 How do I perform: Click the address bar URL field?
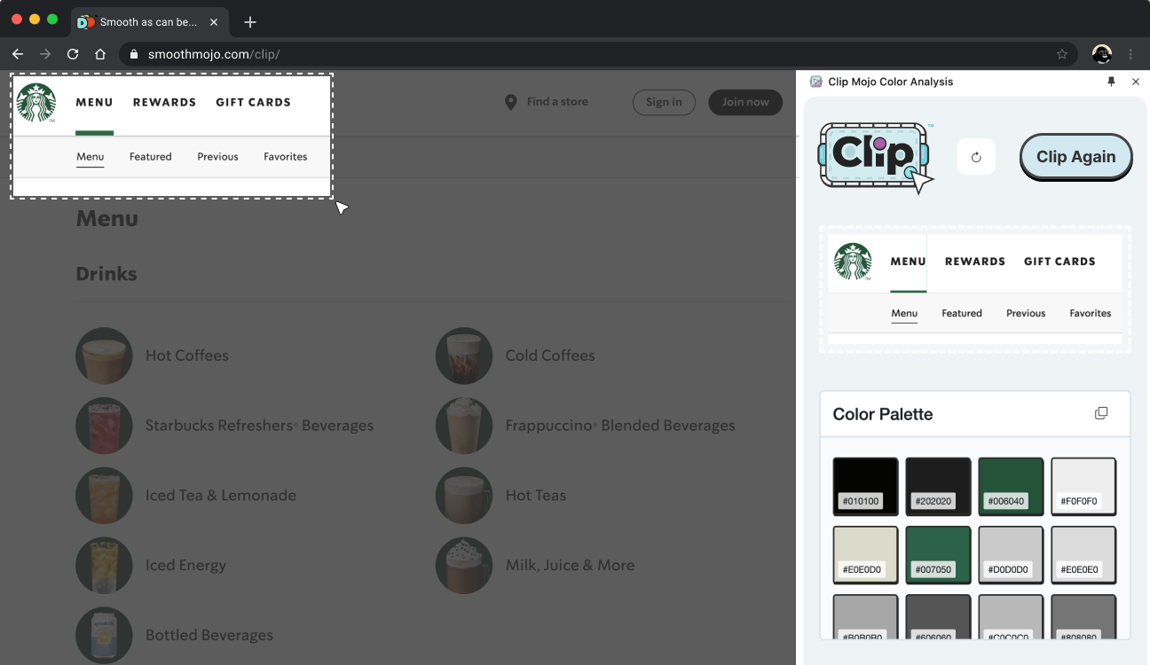(x=597, y=54)
